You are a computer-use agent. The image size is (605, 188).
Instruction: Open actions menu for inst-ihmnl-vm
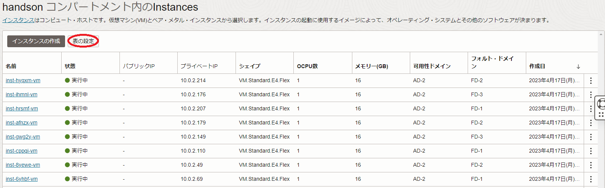coord(591,95)
